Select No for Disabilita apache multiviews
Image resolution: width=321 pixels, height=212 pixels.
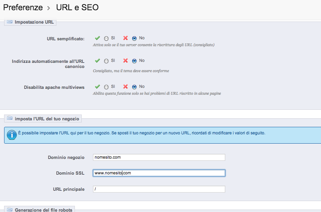(134, 87)
